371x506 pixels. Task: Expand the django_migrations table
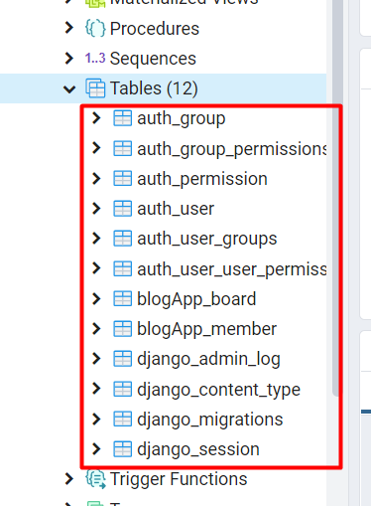coord(96,419)
